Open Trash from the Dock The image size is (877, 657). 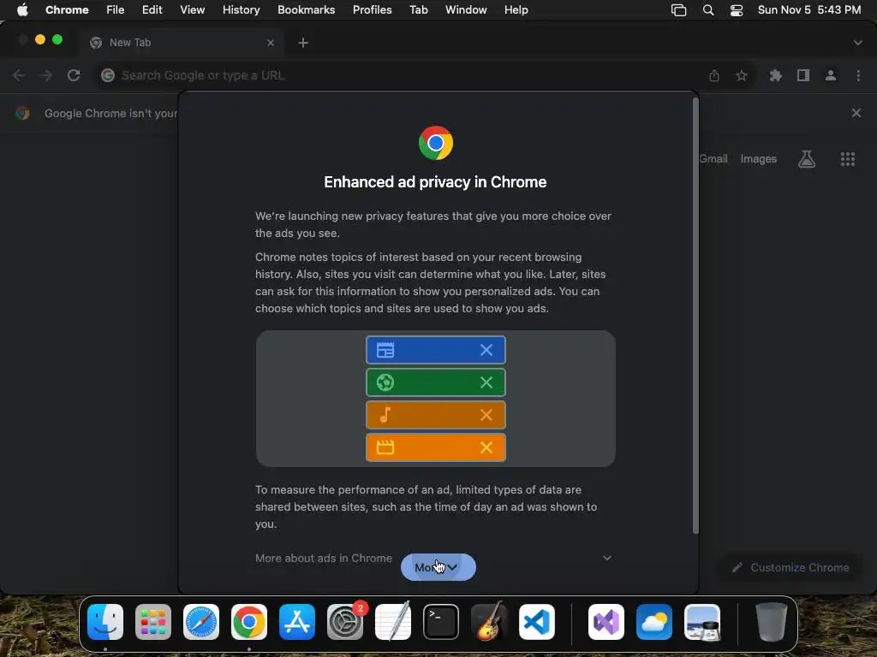pyautogui.click(x=772, y=622)
